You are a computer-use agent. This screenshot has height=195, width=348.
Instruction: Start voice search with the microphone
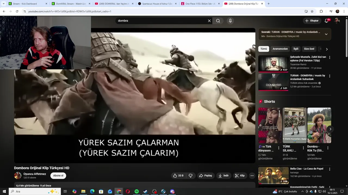point(230,21)
